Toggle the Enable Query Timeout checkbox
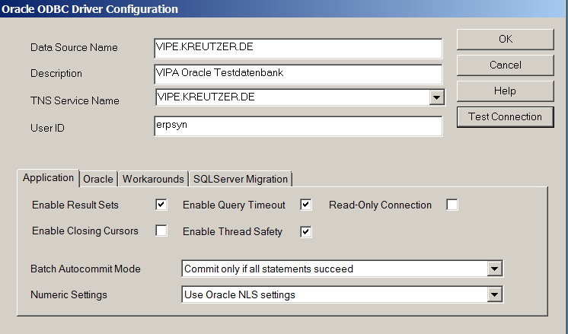 [306, 205]
